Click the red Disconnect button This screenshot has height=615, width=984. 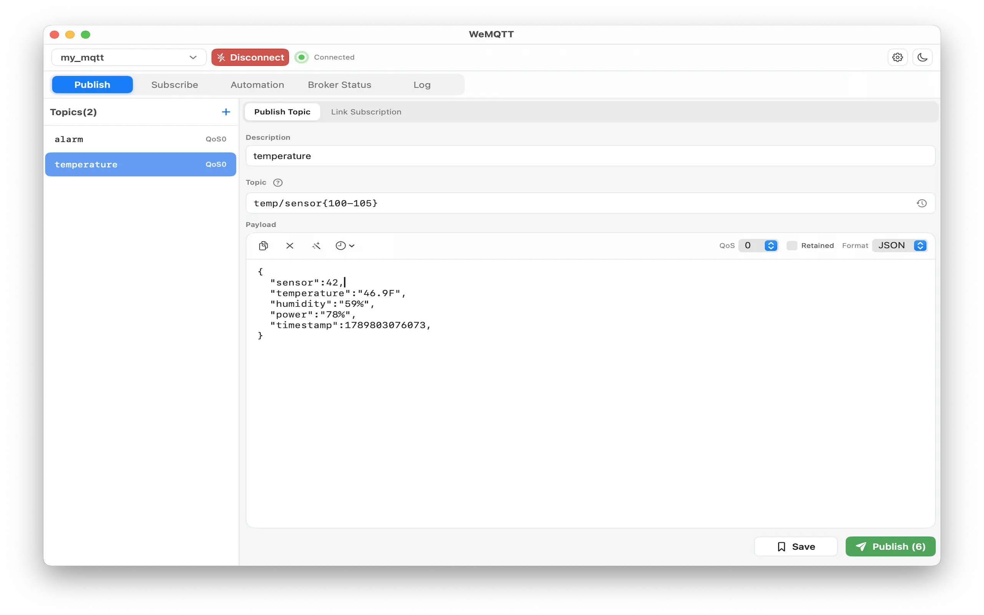pyautogui.click(x=250, y=57)
